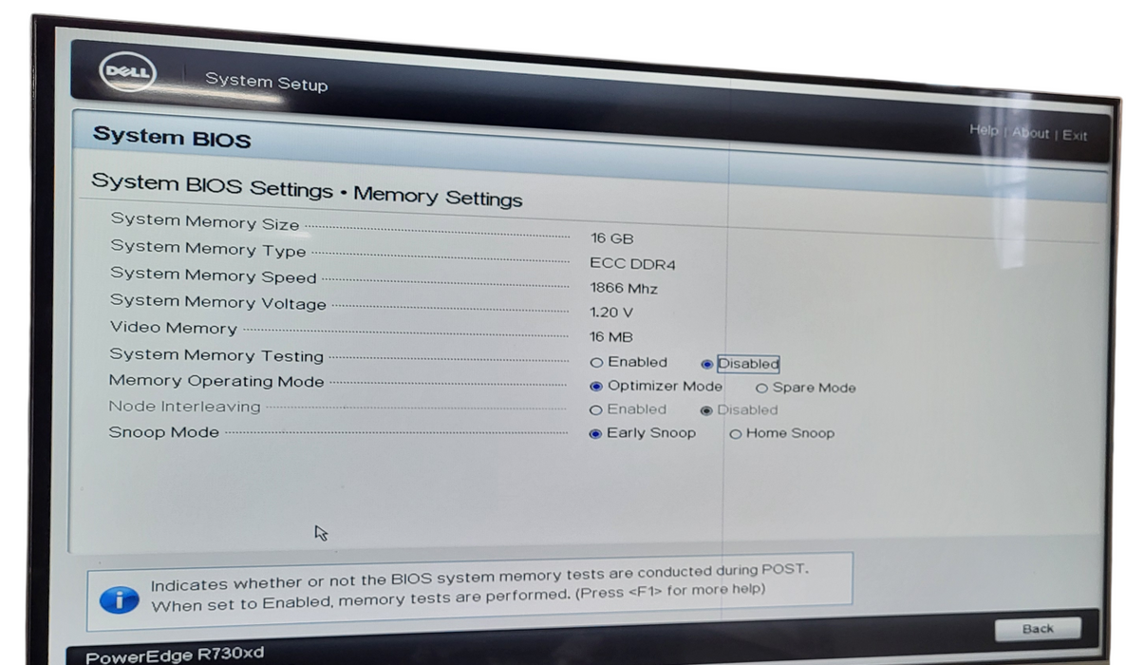1126x665 pixels.
Task: Select Home Snoop mode
Action: tap(736, 434)
